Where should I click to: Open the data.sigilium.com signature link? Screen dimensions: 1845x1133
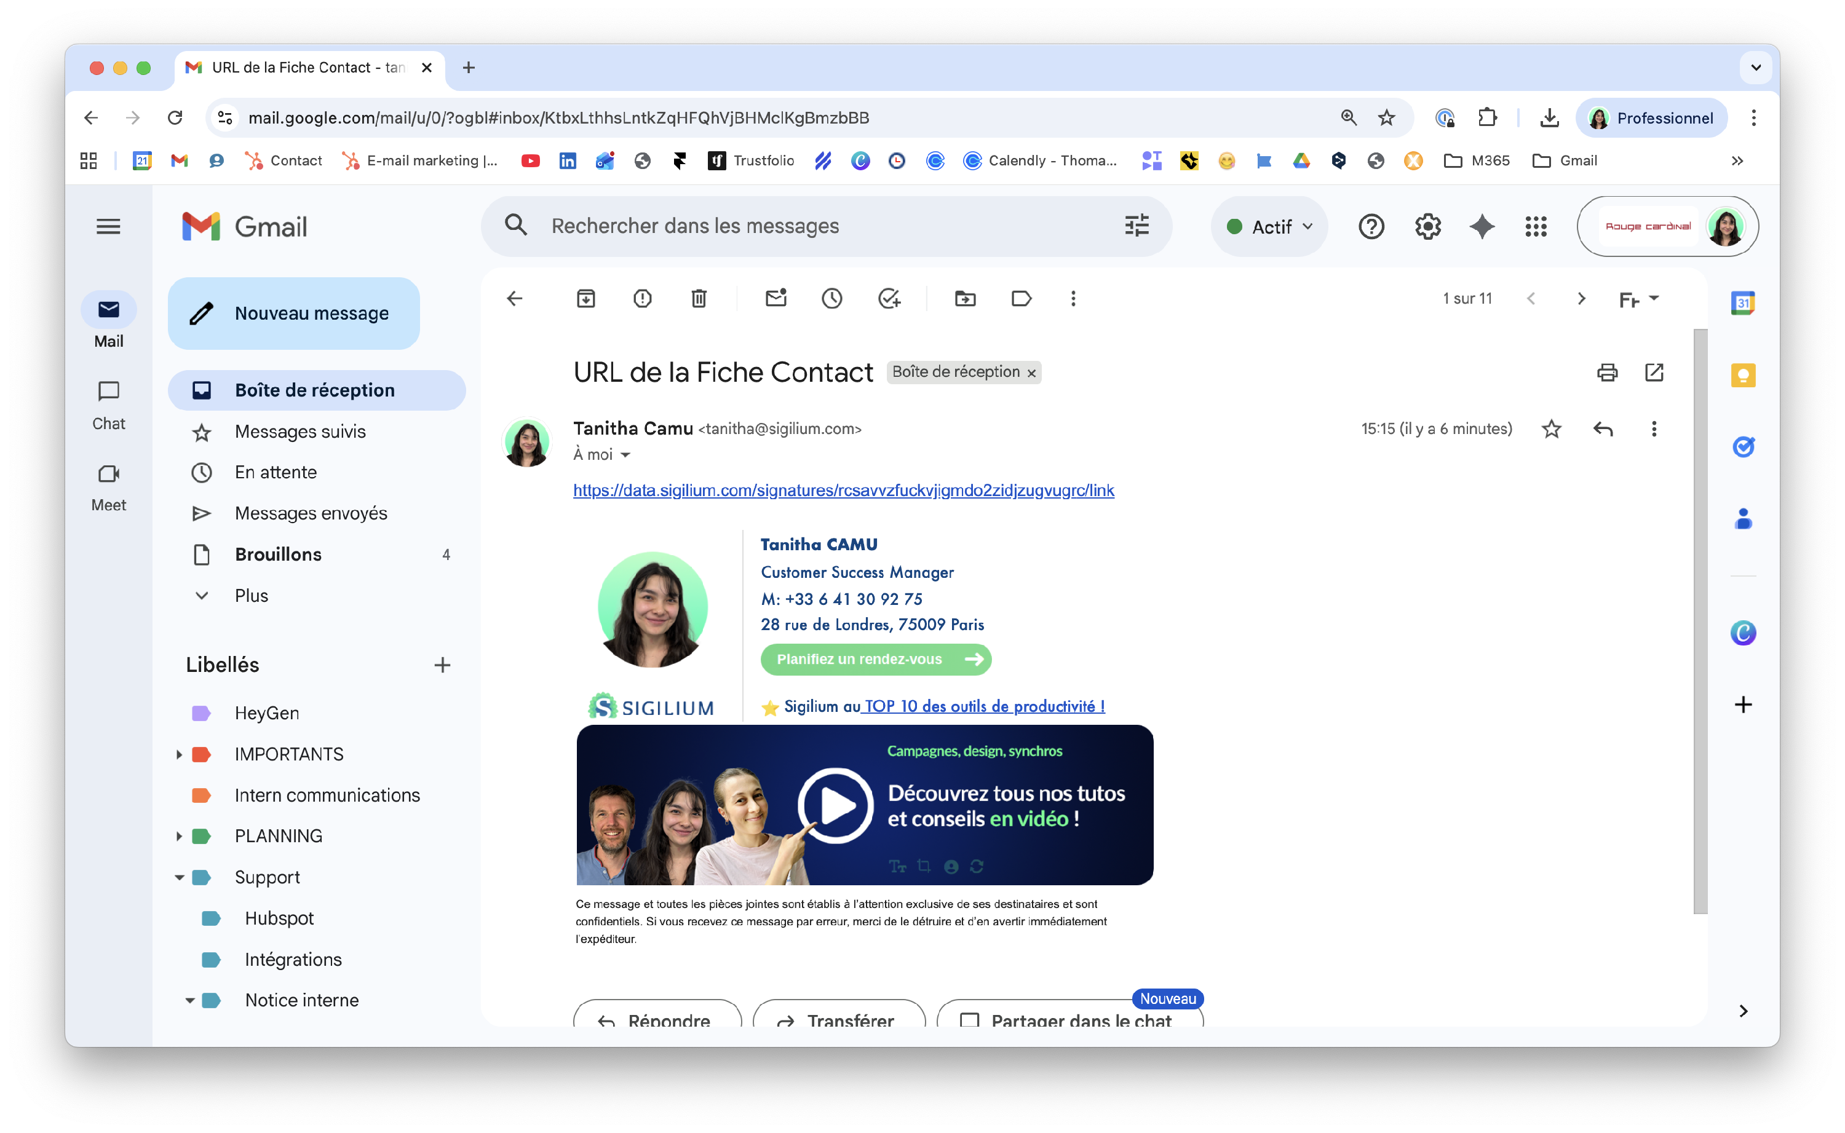(843, 490)
